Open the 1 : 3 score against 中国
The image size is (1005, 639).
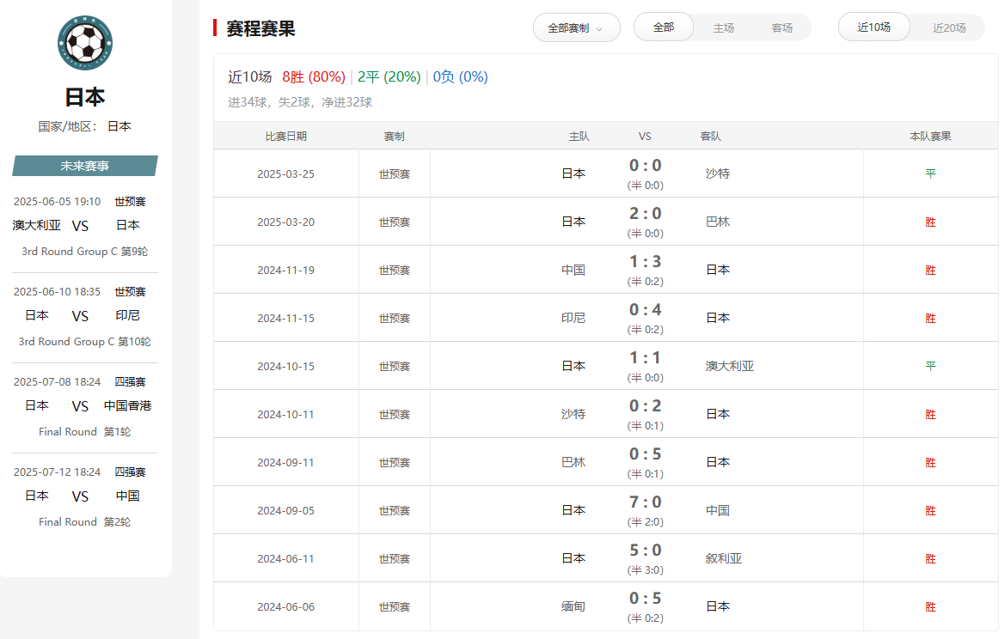[x=646, y=262]
